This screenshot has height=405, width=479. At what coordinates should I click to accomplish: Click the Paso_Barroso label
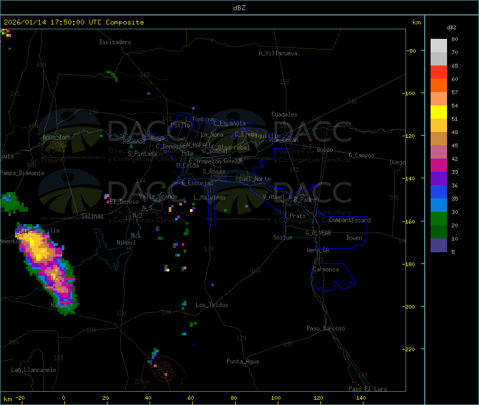tap(326, 328)
